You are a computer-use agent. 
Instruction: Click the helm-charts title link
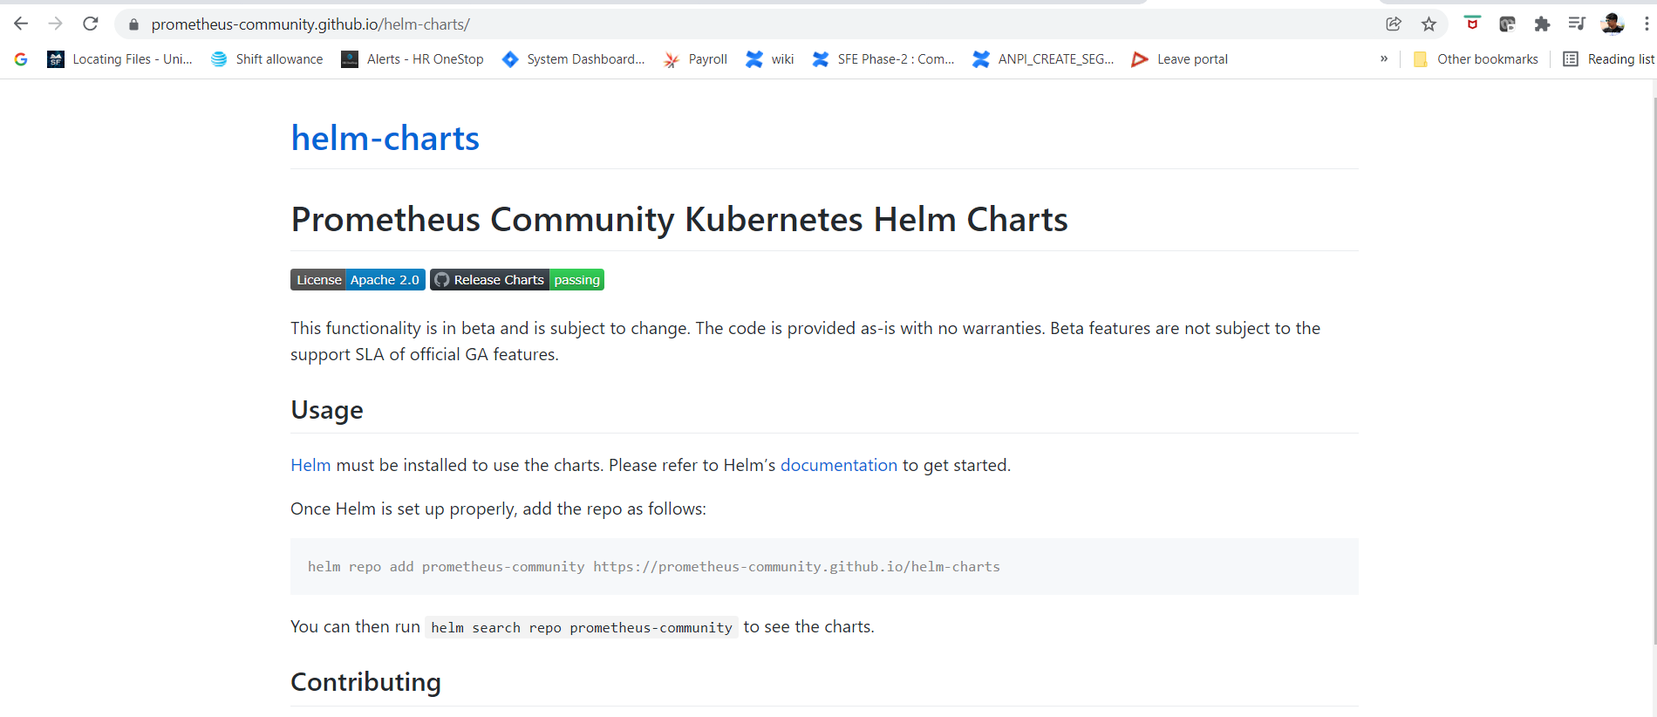pyautogui.click(x=385, y=138)
